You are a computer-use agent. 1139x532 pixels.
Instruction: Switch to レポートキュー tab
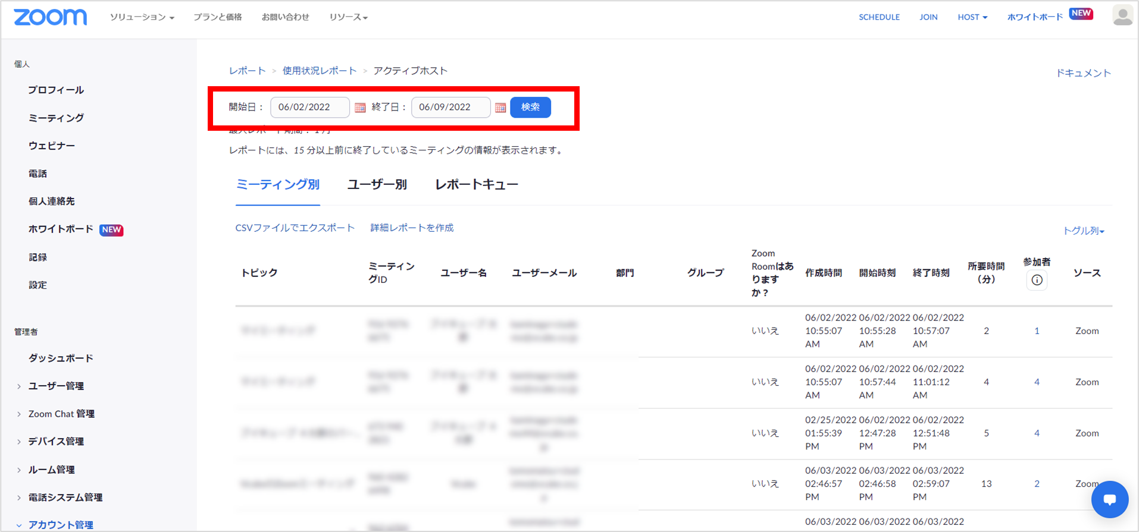coord(477,184)
